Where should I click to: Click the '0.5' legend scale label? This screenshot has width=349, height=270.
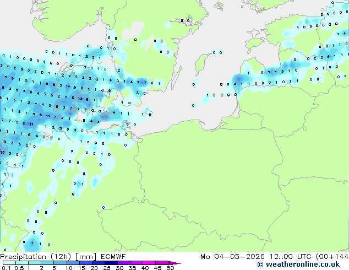pyautogui.click(x=19, y=268)
